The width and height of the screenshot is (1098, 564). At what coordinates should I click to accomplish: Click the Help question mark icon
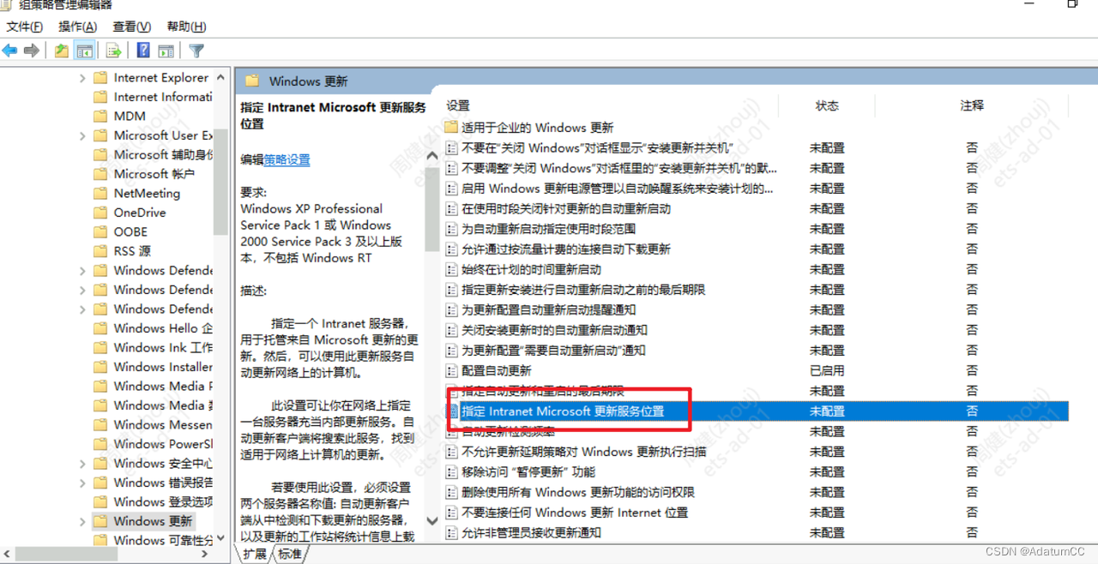pyautogui.click(x=142, y=50)
